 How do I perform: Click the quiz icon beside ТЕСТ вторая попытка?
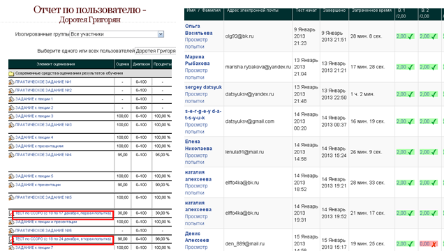click(x=10, y=240)
